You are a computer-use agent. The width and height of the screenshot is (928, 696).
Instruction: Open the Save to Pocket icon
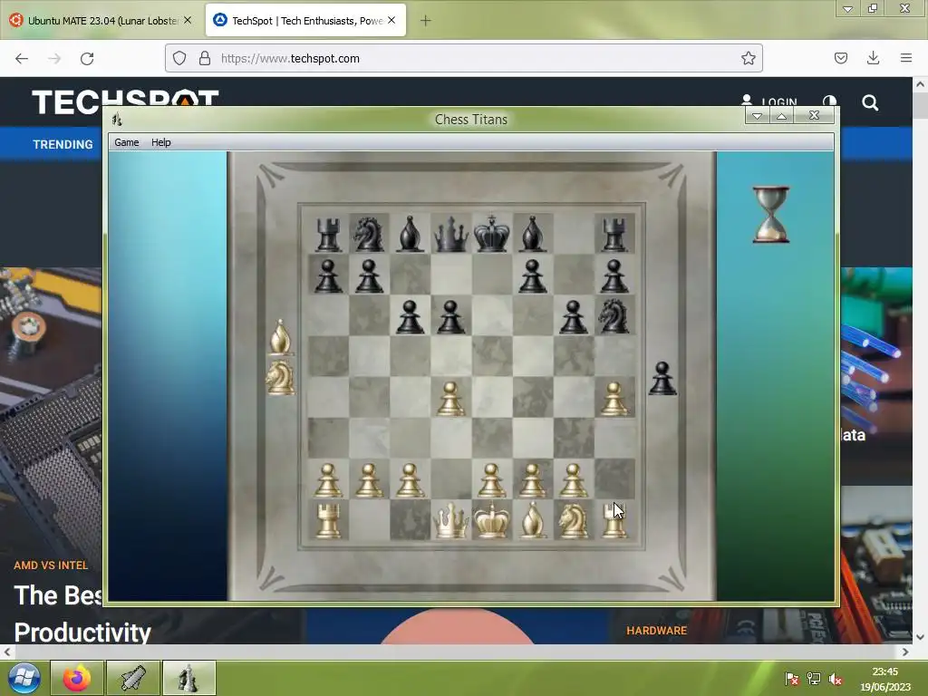point(840,58)
